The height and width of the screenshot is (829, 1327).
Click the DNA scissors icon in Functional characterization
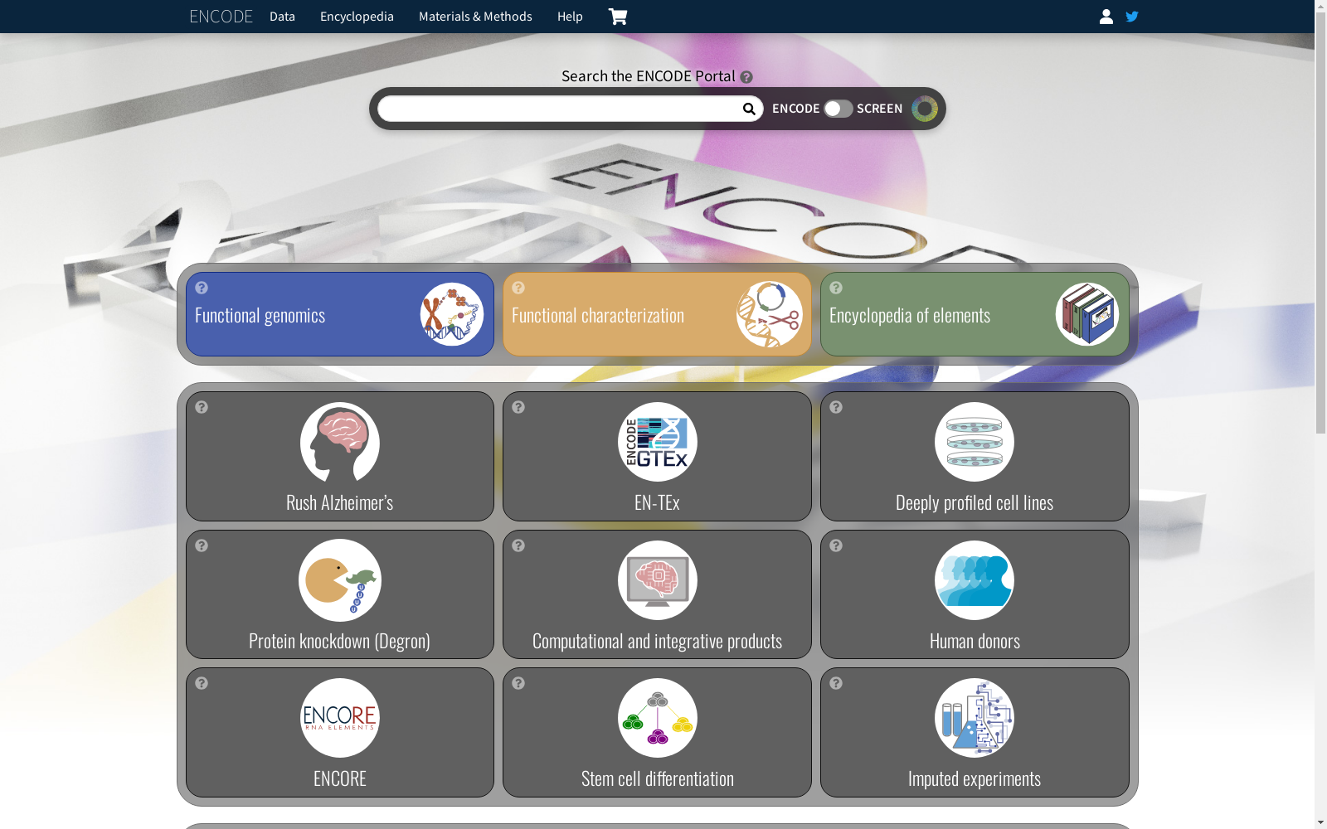770,314
